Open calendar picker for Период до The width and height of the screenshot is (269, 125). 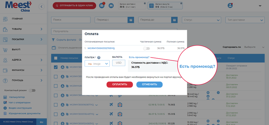[174, 20]
